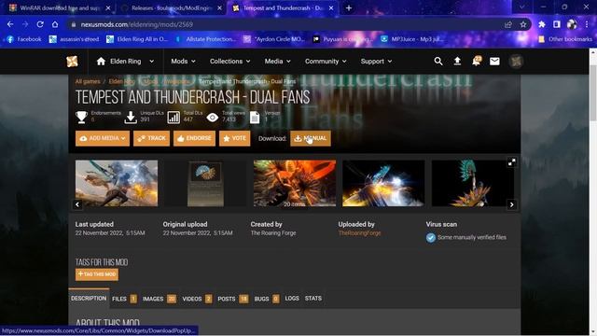Click the unique downloads arrow icon

coord(131,118)
